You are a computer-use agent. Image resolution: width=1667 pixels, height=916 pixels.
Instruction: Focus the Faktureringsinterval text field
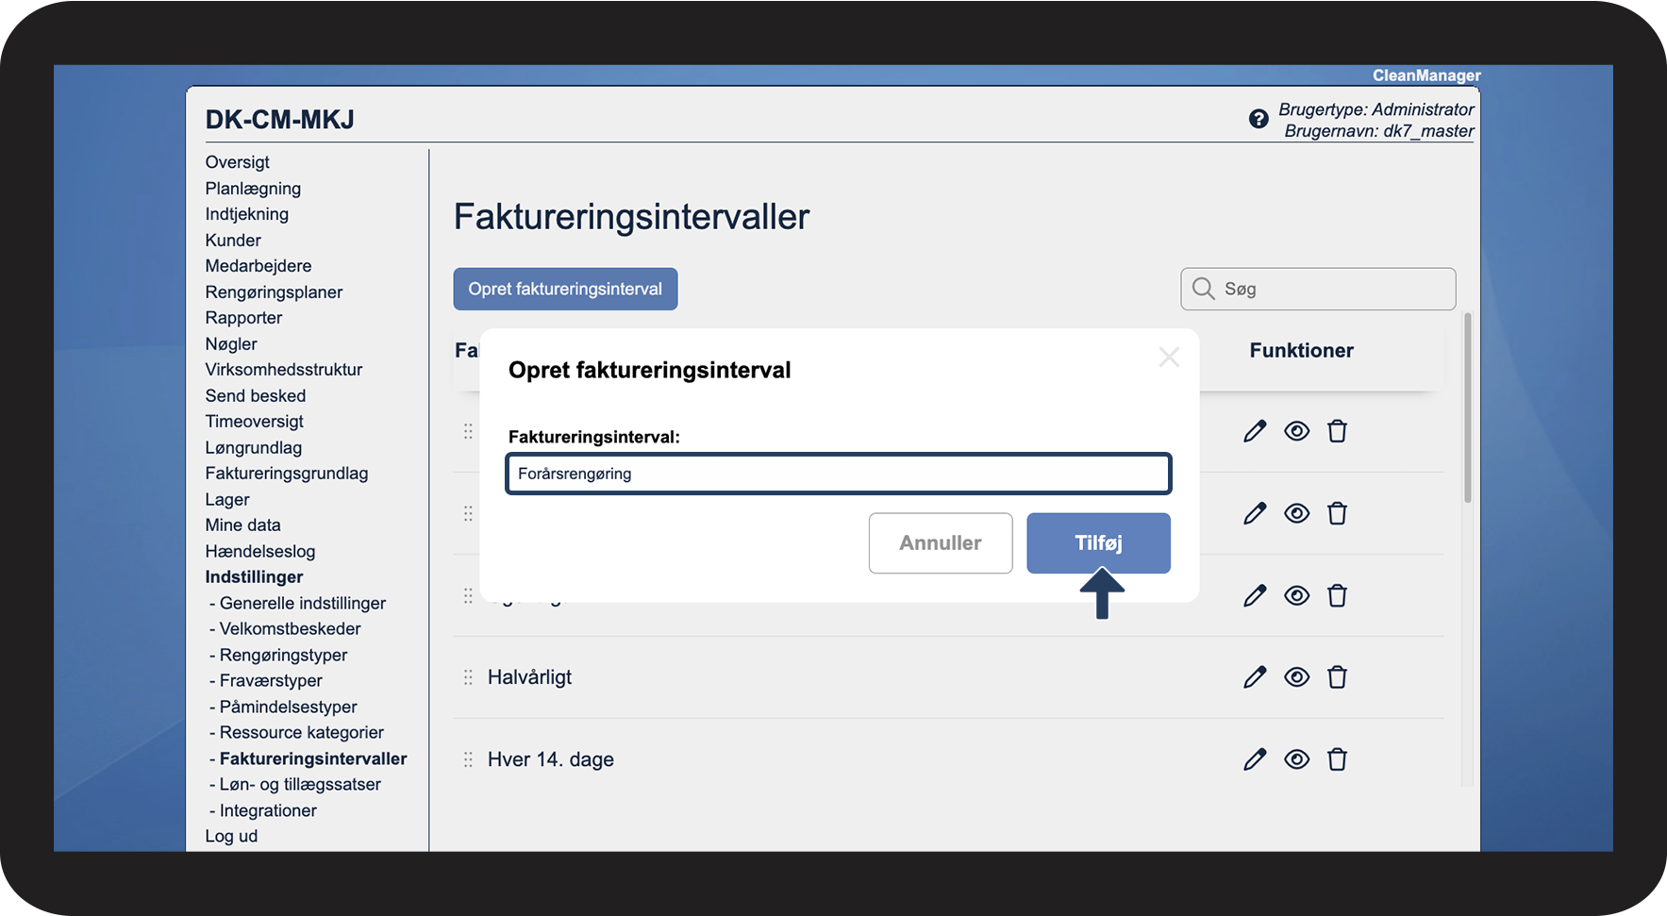pos(839,474)
